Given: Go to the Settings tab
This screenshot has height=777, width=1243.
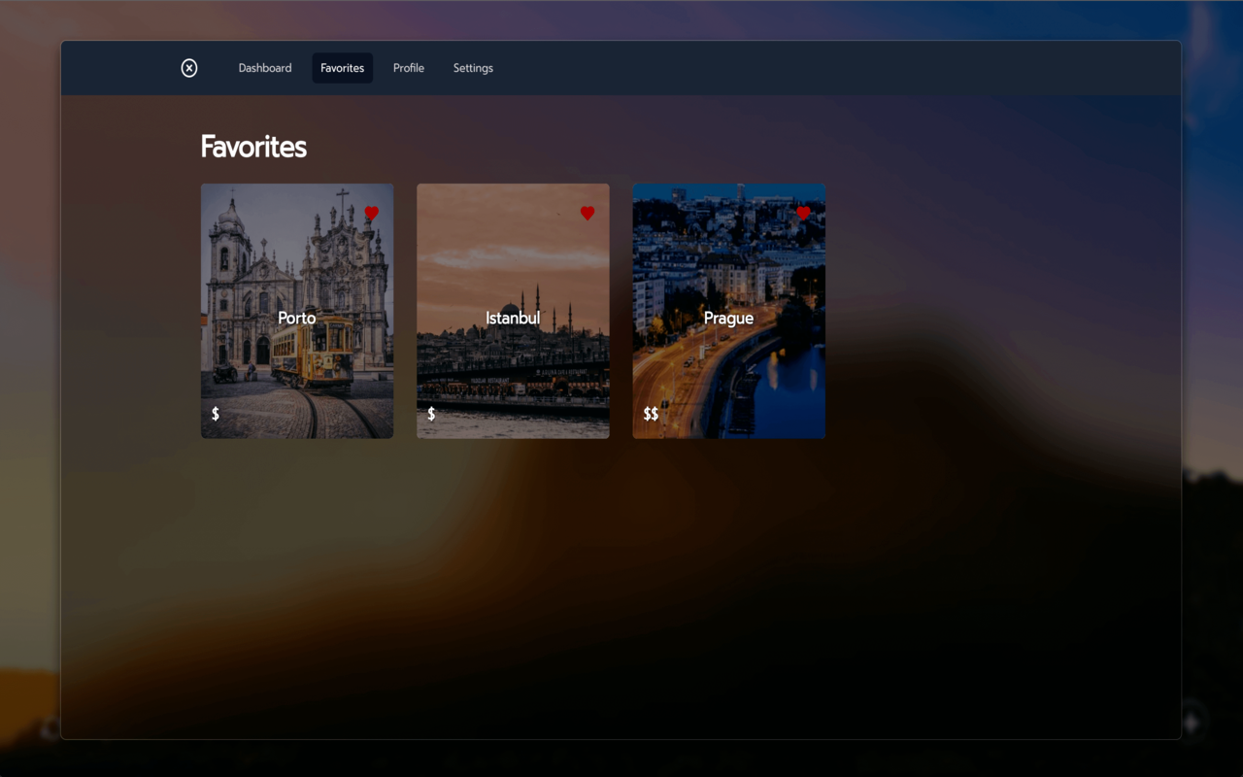Looking at the screenshot, I should click(473, 68).
